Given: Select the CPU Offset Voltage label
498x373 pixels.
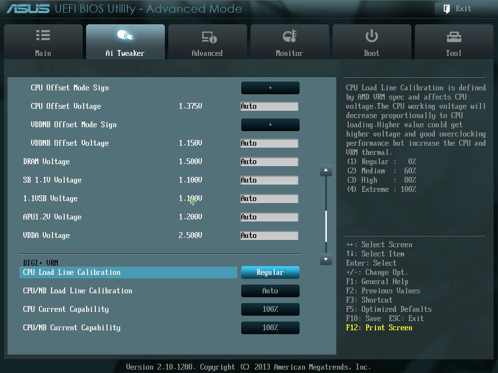Looking at the screenshot, I should 66,106.
